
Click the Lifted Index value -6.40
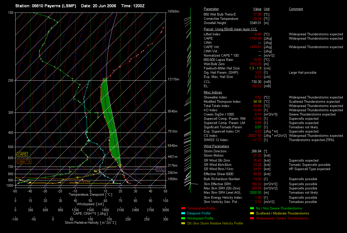257,34
